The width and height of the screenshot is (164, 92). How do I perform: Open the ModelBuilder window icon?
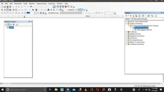(x=72, y=7)
